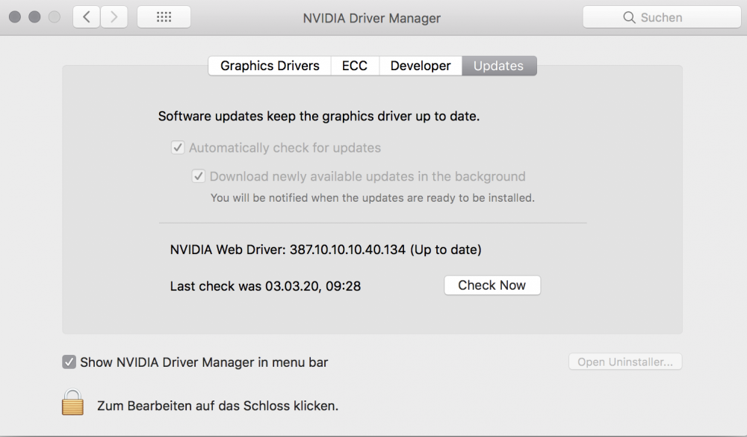The image size is (747, 437).
Task: Select the Developer tab
Action: [x=420, y=66]
